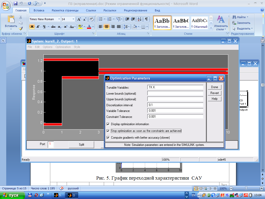Center-align the paragraph text

coord(106,27)
